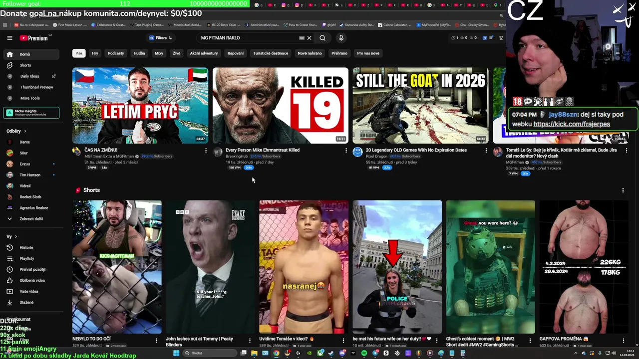Viewport: 639px width, 359px height.
Task: Click the Hledat taskbar search box
Action: (209, 353)
